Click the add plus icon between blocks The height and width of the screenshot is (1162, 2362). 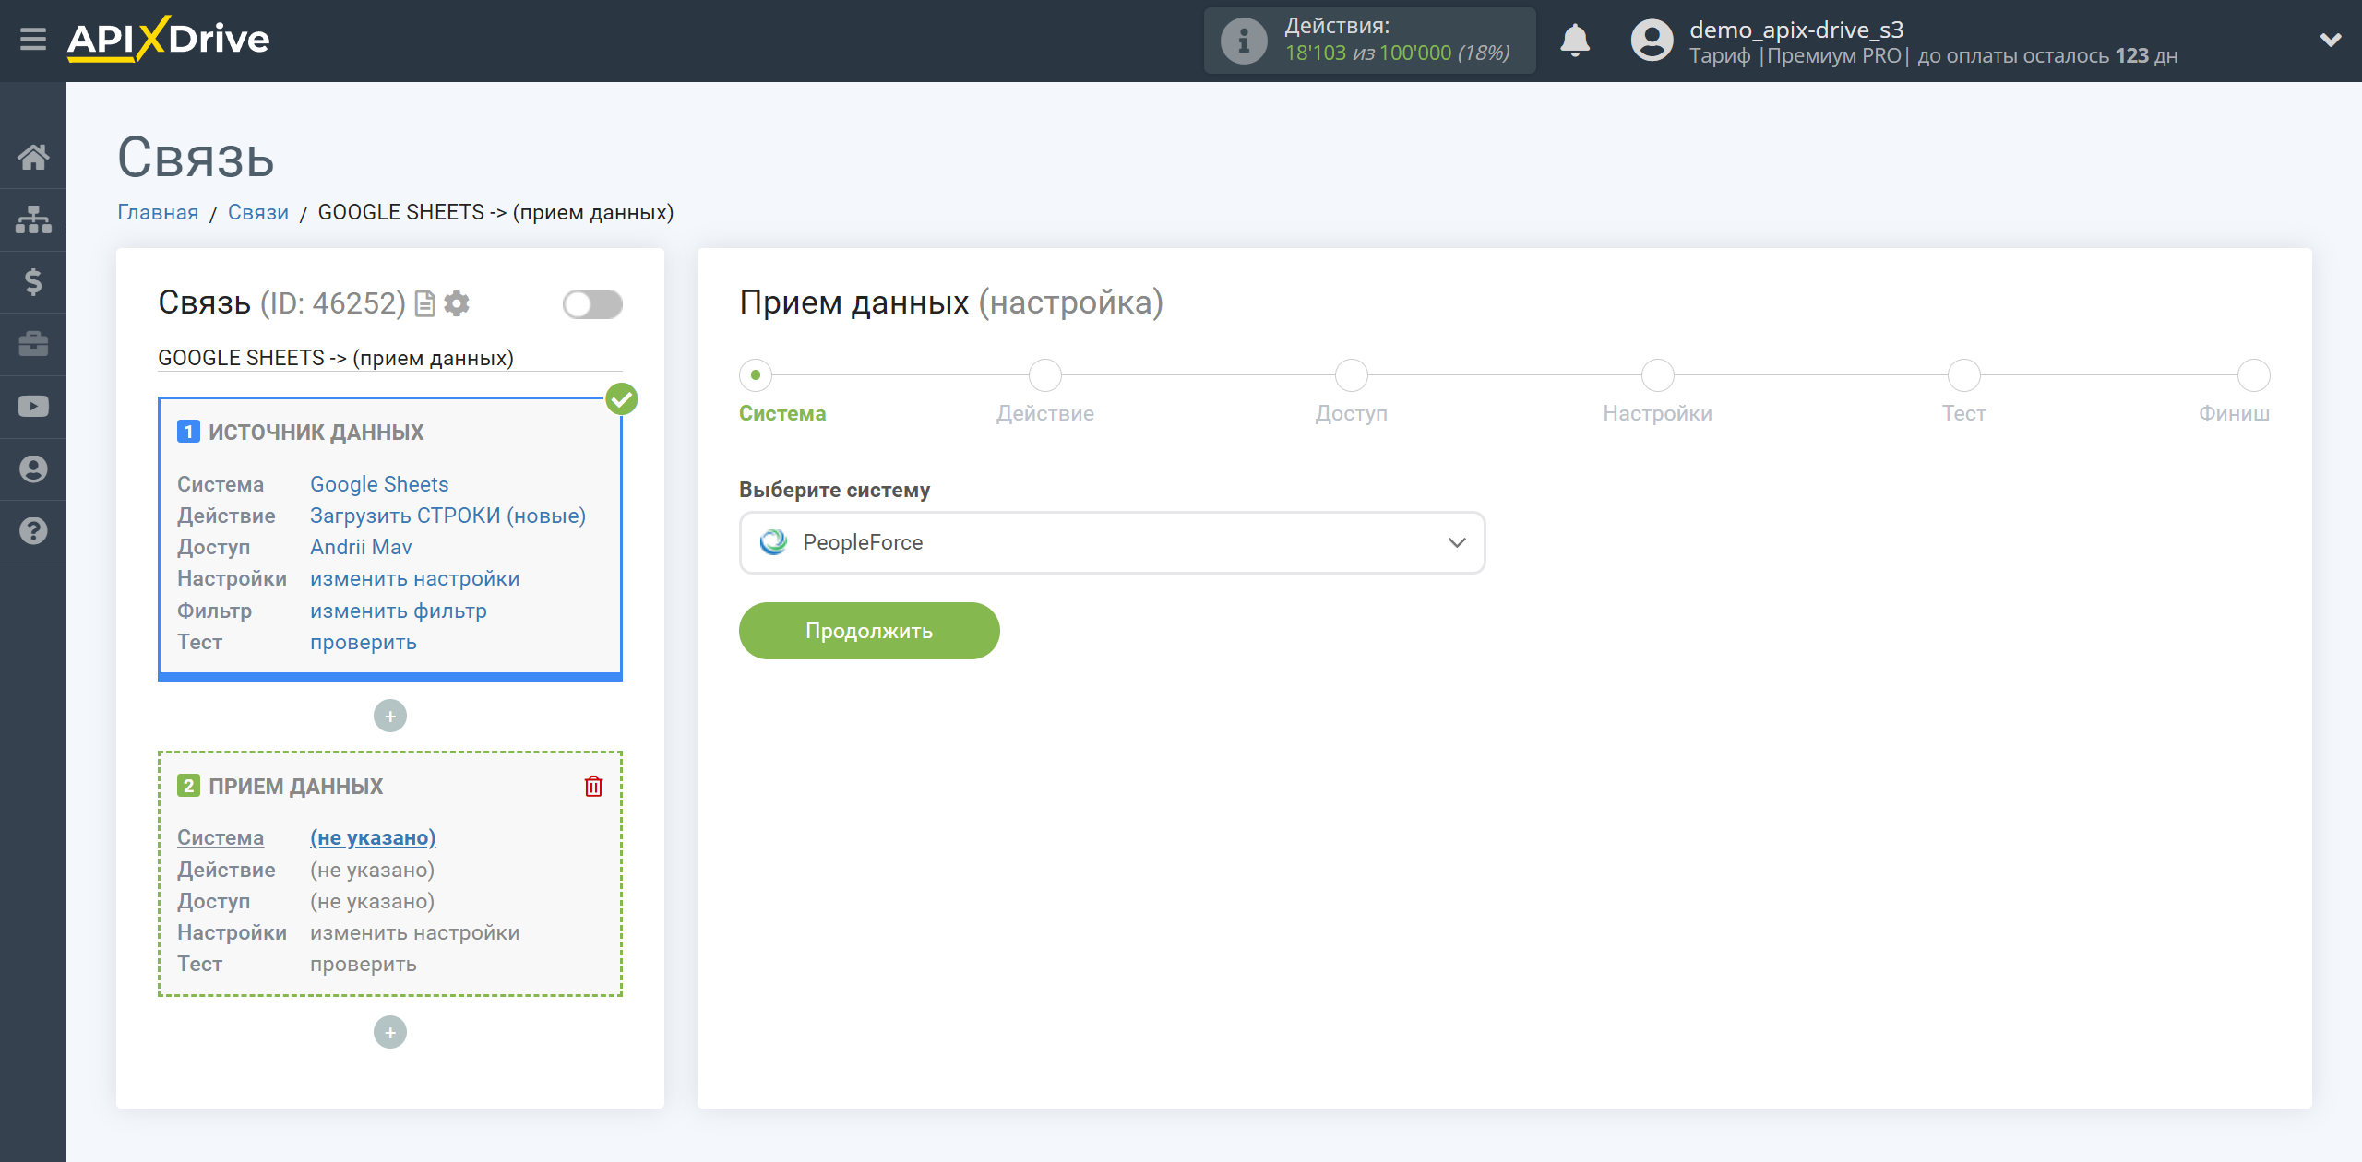390,715
